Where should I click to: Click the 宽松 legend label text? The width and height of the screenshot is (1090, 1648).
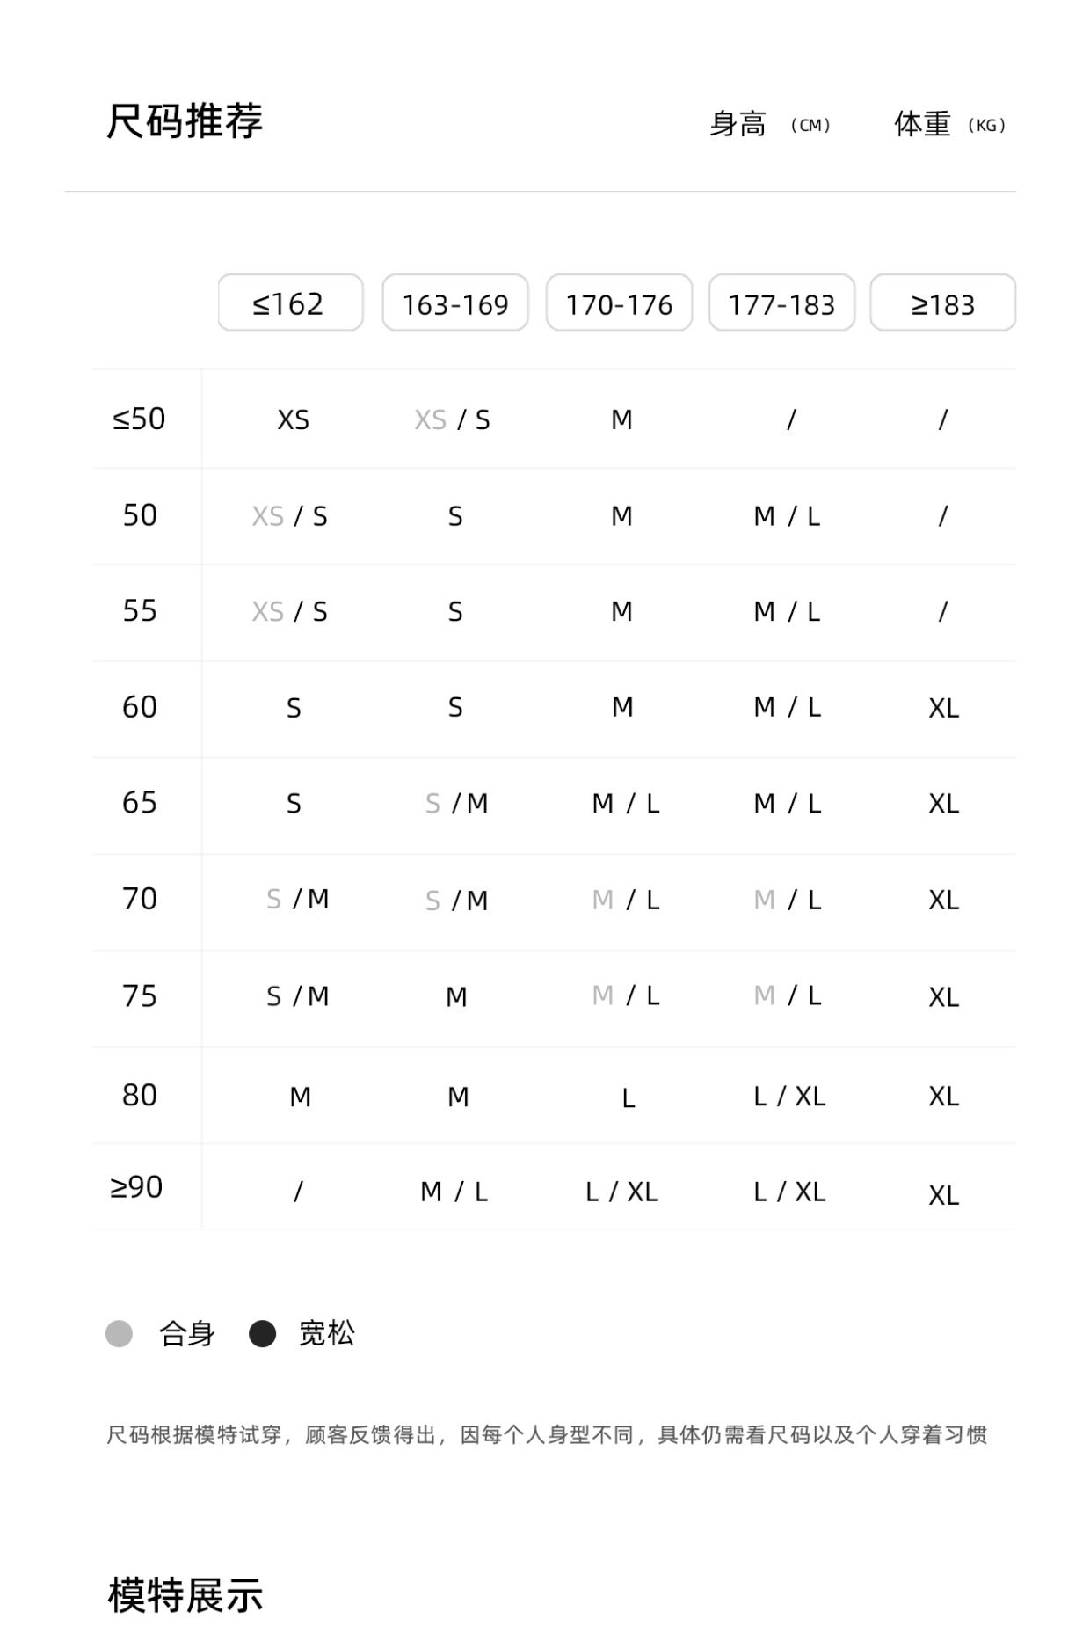click(326, 1333)
